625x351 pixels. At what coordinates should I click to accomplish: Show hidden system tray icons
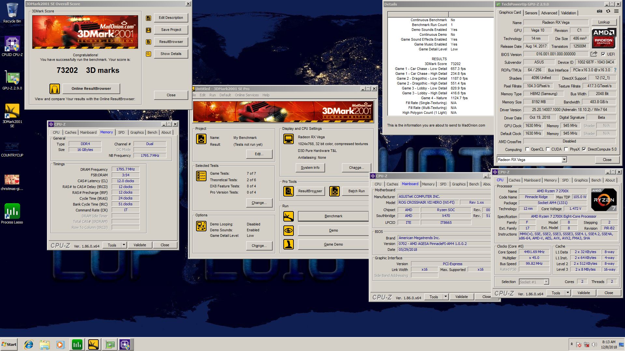(x=571, y=344)
